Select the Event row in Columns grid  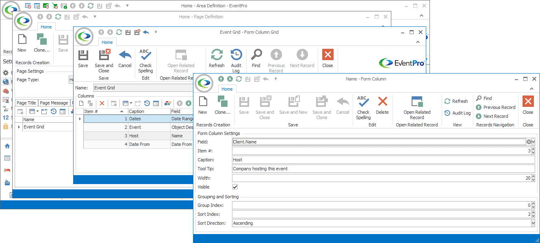click(x=139, y=127)
